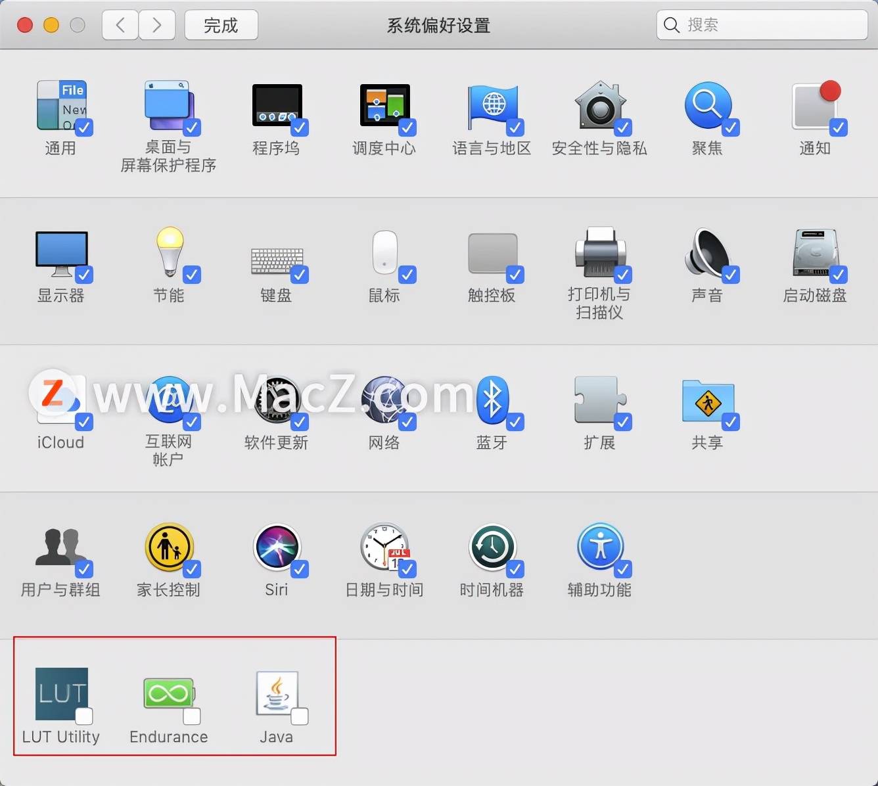This screenshot has width=878, height=786.
Task: Open the 通知 notifications icon
Action: point(815,106)
